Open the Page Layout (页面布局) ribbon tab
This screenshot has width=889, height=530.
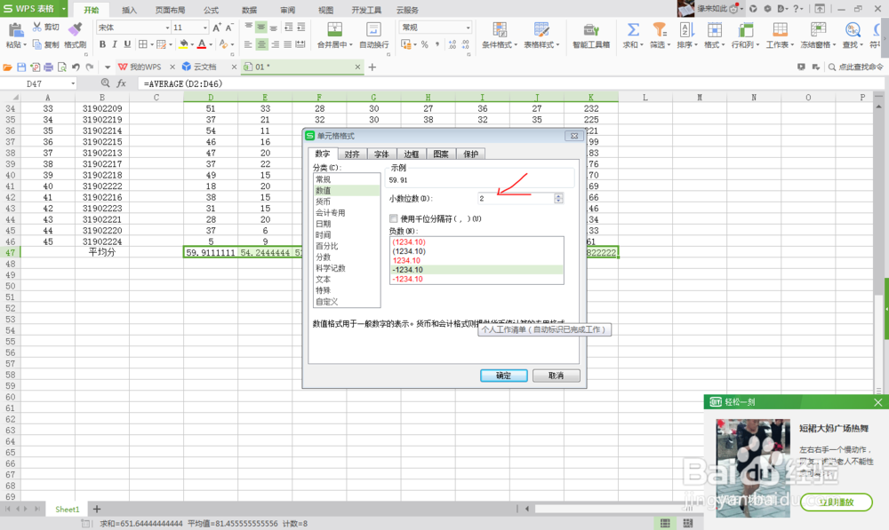click(170, 10)
